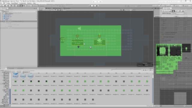Viewport: 192px width, 108px height.
Task: Toggle Global handle rotation
Action: tap(34, 6)
